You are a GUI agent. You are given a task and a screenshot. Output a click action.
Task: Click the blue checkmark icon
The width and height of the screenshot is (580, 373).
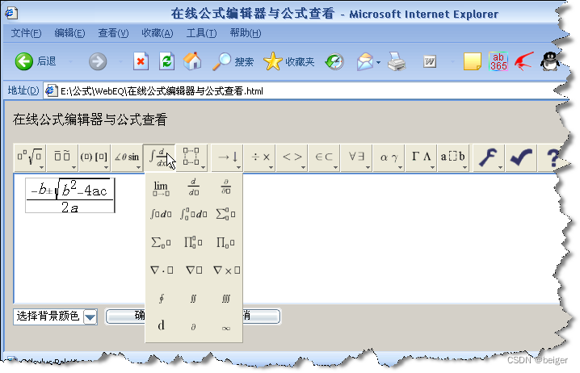point(521,157)
